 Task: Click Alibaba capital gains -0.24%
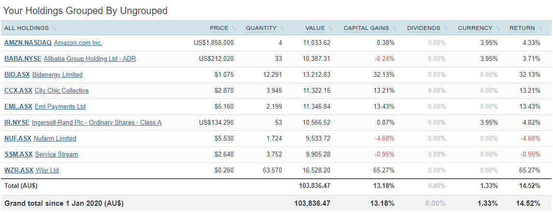point(385,59)
